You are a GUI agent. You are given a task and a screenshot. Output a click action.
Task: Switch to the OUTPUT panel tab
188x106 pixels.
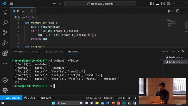coord(35,52)
